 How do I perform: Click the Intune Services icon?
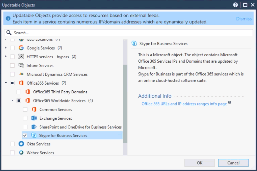point(21,65)
